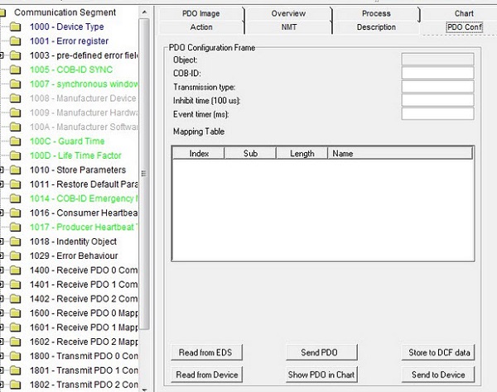Expand the 1003 pre-defined error field node
The image size is (497, 392).
tap(2, 55)
